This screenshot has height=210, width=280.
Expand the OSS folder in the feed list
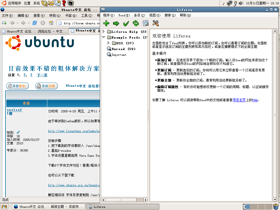click(x=109, y=43)
